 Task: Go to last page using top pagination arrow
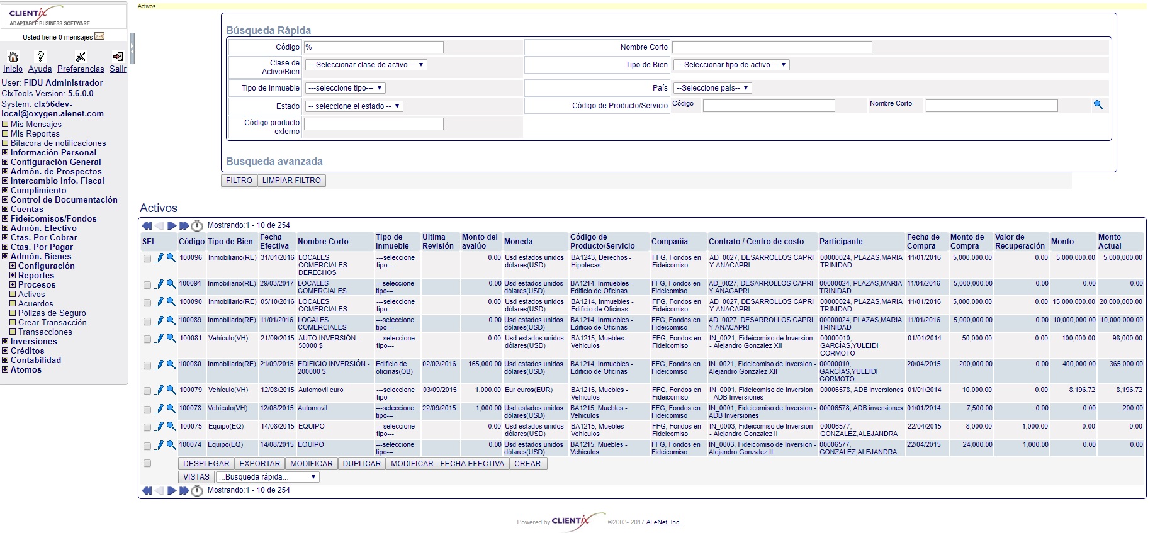tap(184, 225)
